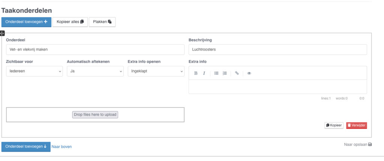Click the top Onderdeel toevoegen + button

click(x=26, y=22)
